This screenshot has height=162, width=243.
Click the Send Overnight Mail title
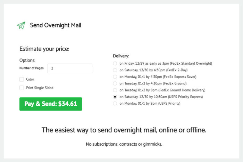(x=56, y=25)
